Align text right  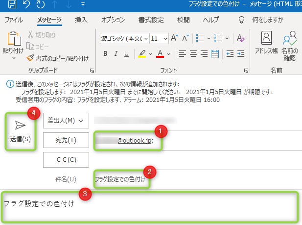pos(204,53)
